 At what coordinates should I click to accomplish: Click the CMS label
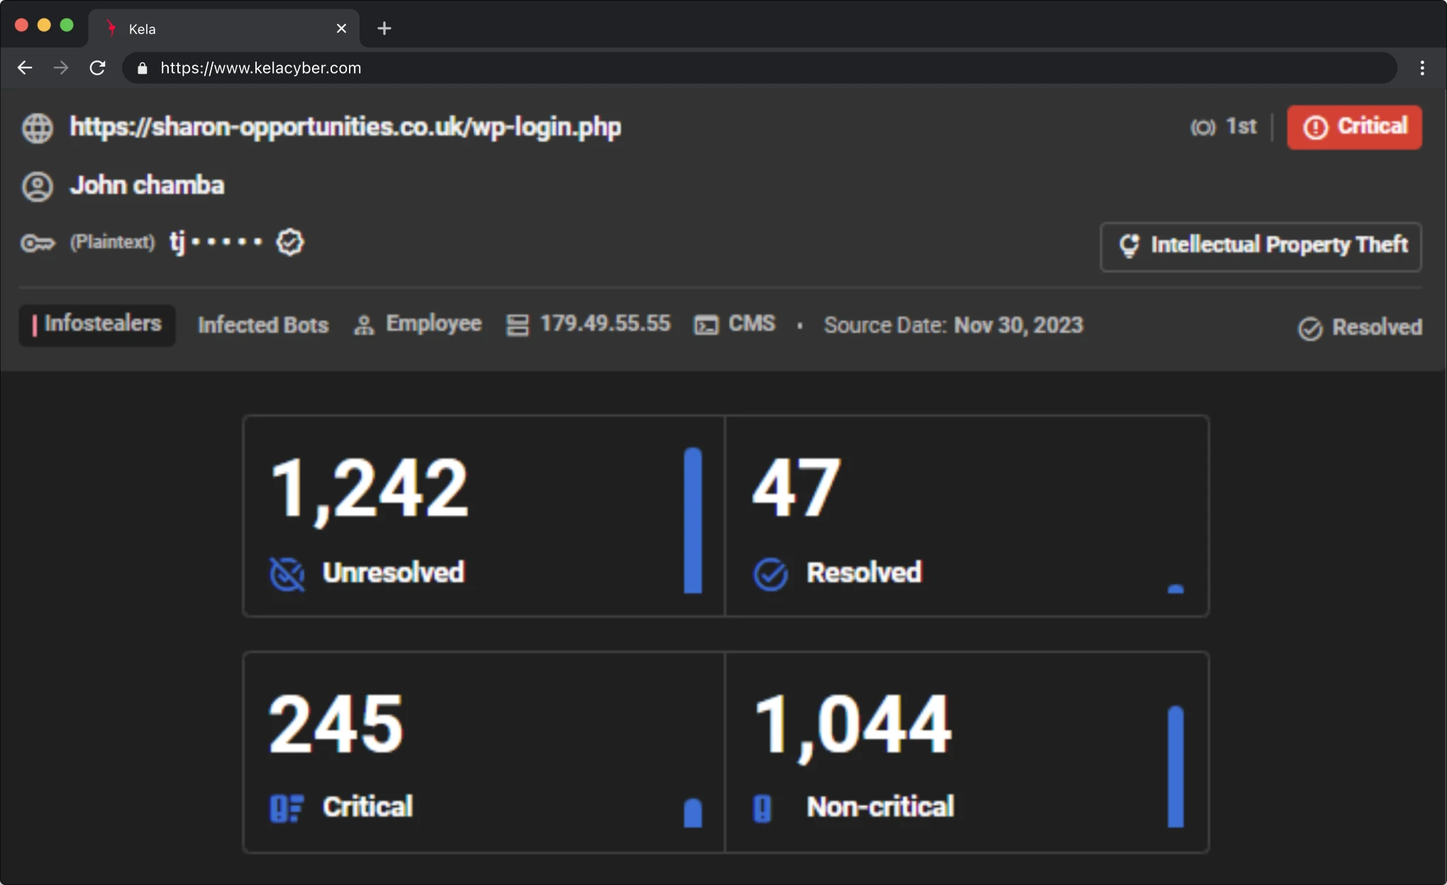(752, 324)
